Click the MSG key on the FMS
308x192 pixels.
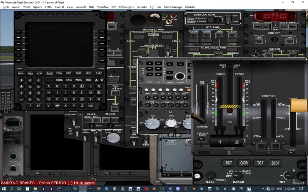(x=89, y=73)
